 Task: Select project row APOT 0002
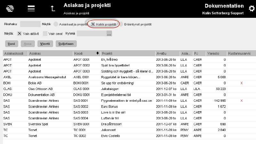click(129, 65)
